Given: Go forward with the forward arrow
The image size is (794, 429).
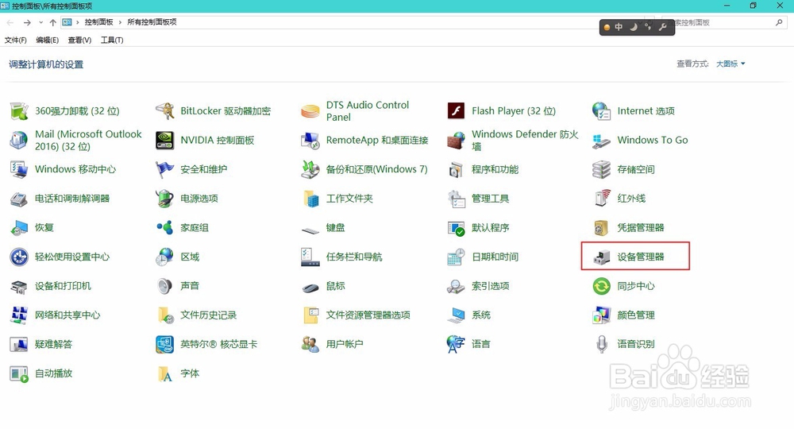Looking at the screenshot, I should click(27, 22).
